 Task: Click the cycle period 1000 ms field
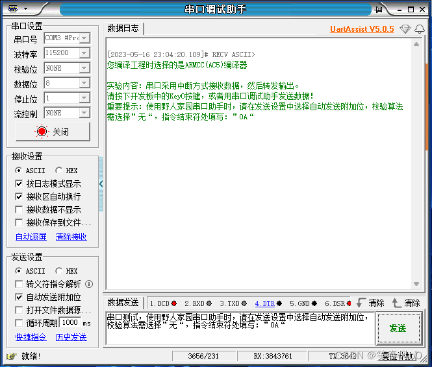pyautogui.click(x=70, y=322)
